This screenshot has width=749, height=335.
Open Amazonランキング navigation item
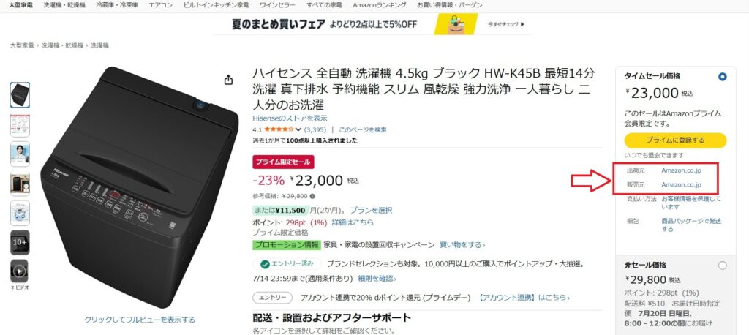tap(380, 5)
